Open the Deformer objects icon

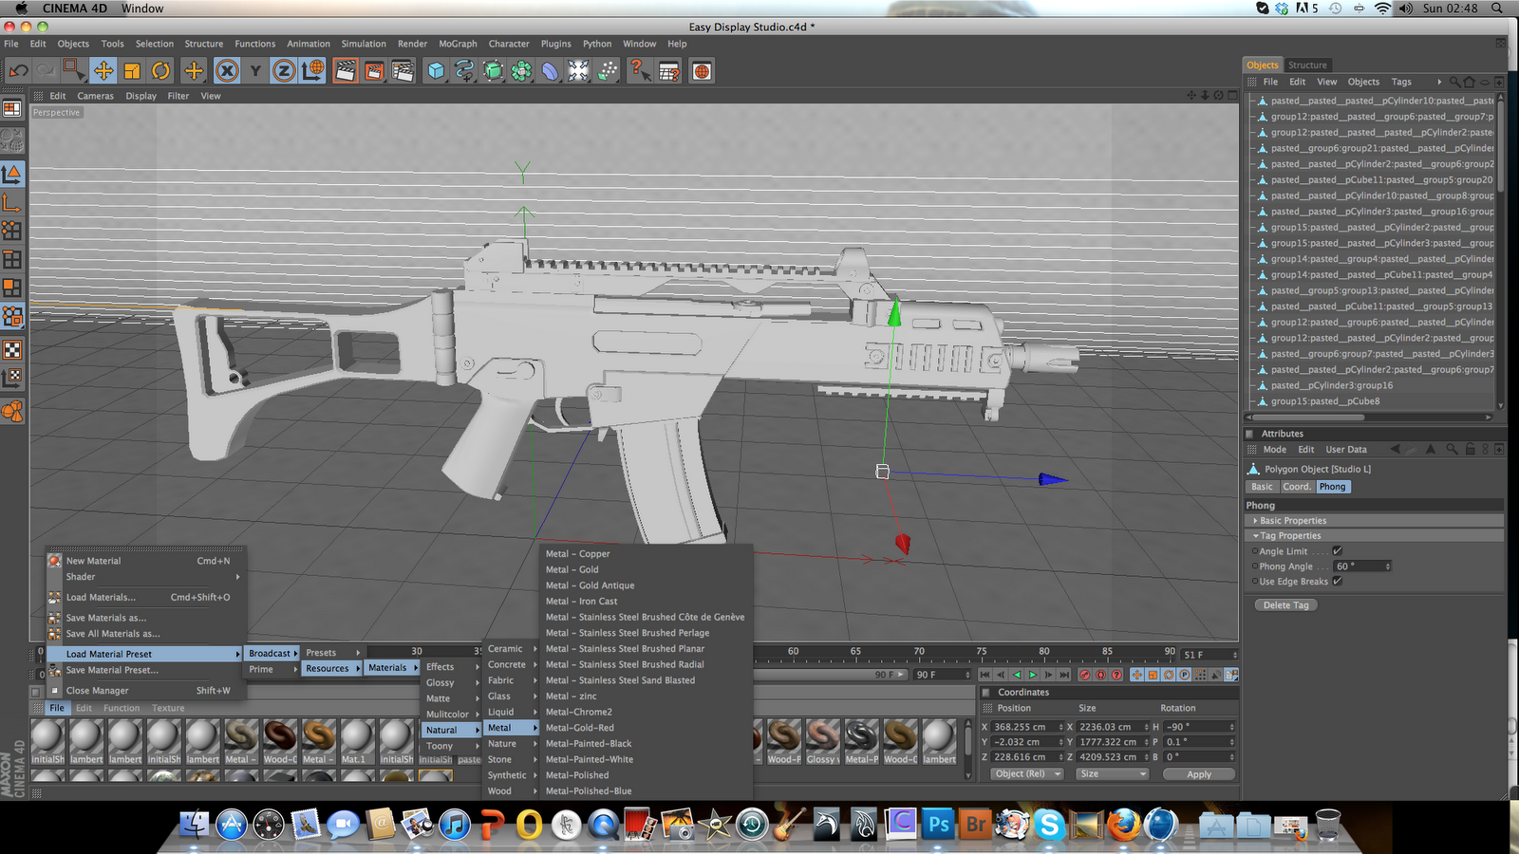[550, 70]
